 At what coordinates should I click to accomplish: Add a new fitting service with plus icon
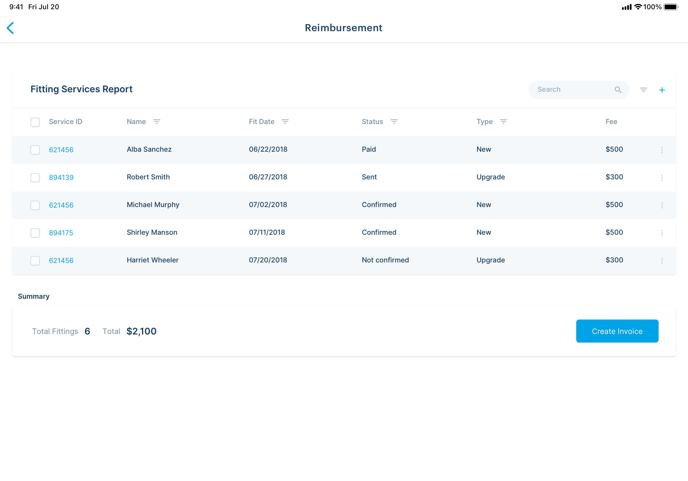click(x=662, y=90)
